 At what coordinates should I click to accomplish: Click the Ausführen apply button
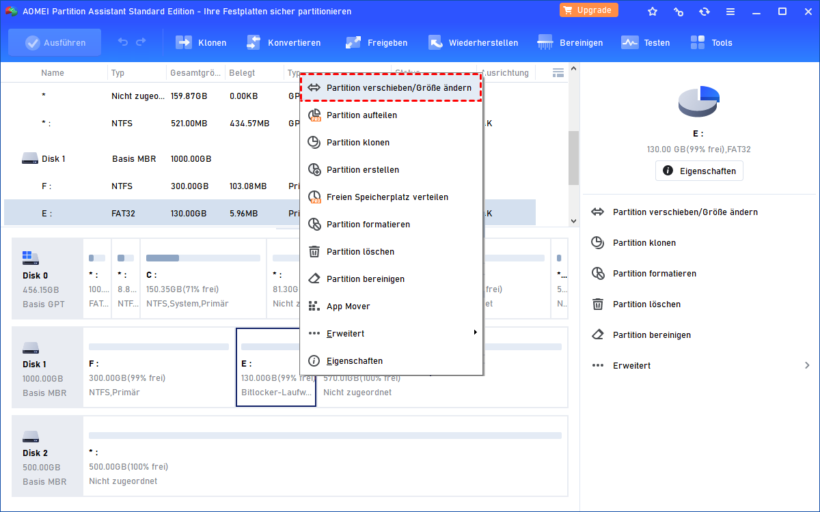coord(55,42)
